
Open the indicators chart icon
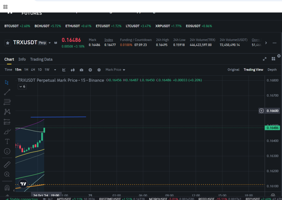[x=64, y=70]
